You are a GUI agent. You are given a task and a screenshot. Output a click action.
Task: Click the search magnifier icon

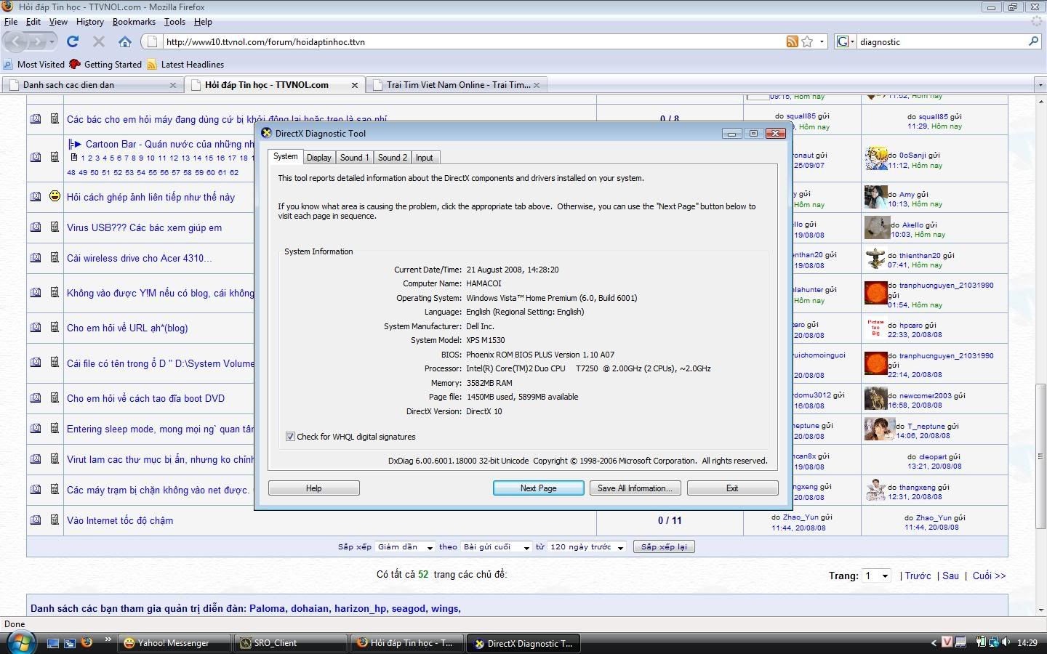(x=1033, y=41)
